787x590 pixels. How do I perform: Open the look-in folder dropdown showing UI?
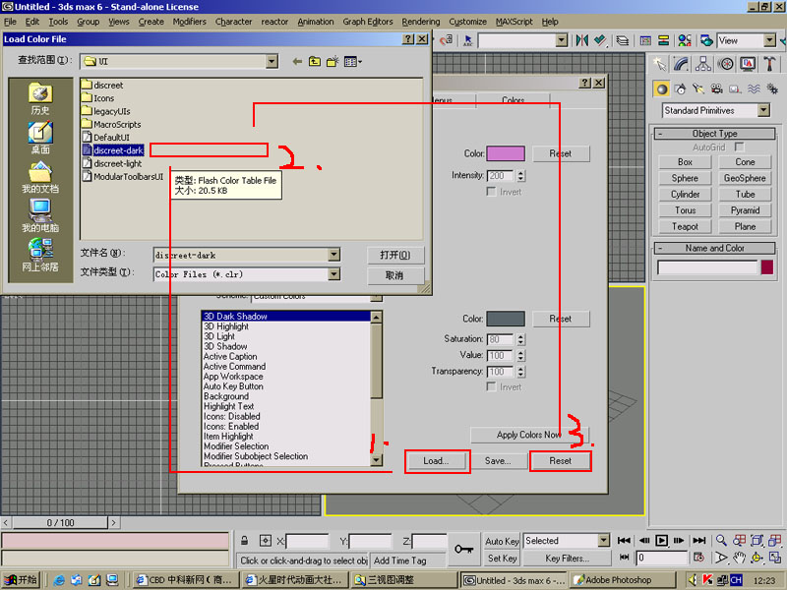coord(272,61)
